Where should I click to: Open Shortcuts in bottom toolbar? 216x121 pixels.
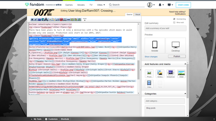point(65,119)
